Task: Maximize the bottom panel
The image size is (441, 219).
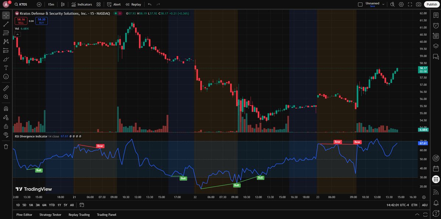Action: point(425,215)
